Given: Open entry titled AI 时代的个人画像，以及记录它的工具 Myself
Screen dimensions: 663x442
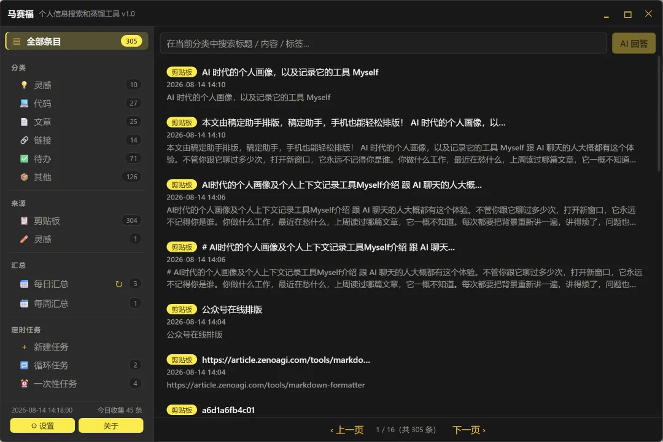Looking at the screenshot, I should (290, 72).
